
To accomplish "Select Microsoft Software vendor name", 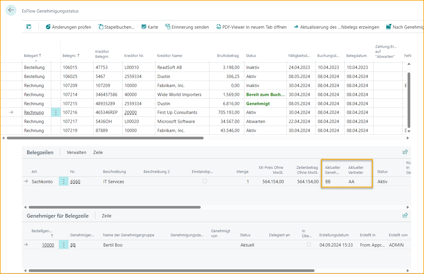I will (176, 121).
